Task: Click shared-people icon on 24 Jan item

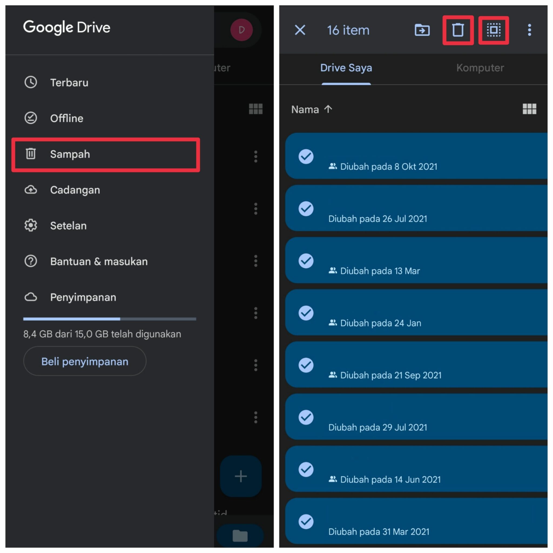Action: pos(333,322)
